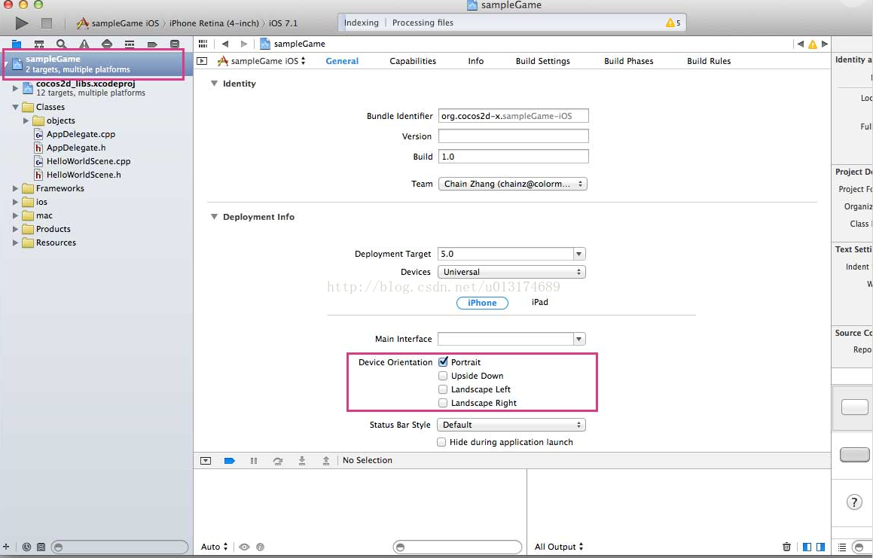The image size is (873, 558).
Task: Collapse the Deployment Info section
Action: click(214, 217)
